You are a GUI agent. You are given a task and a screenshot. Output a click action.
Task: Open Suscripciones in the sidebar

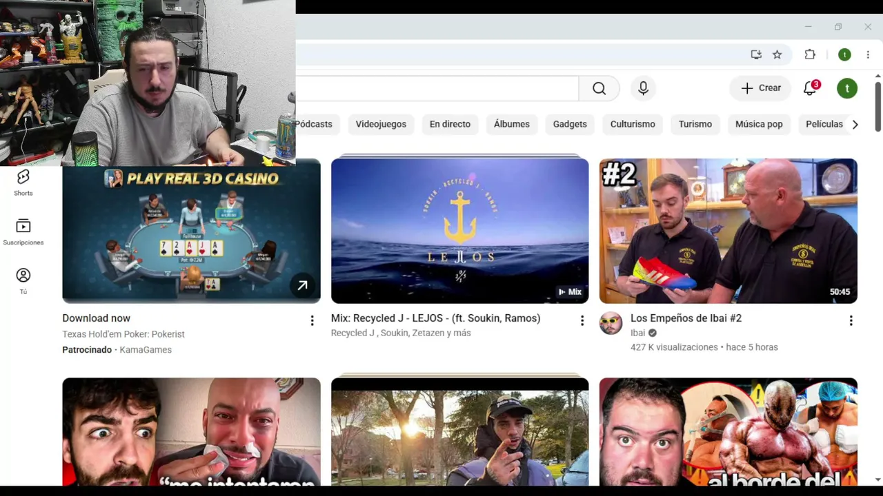tap(23, 233)
